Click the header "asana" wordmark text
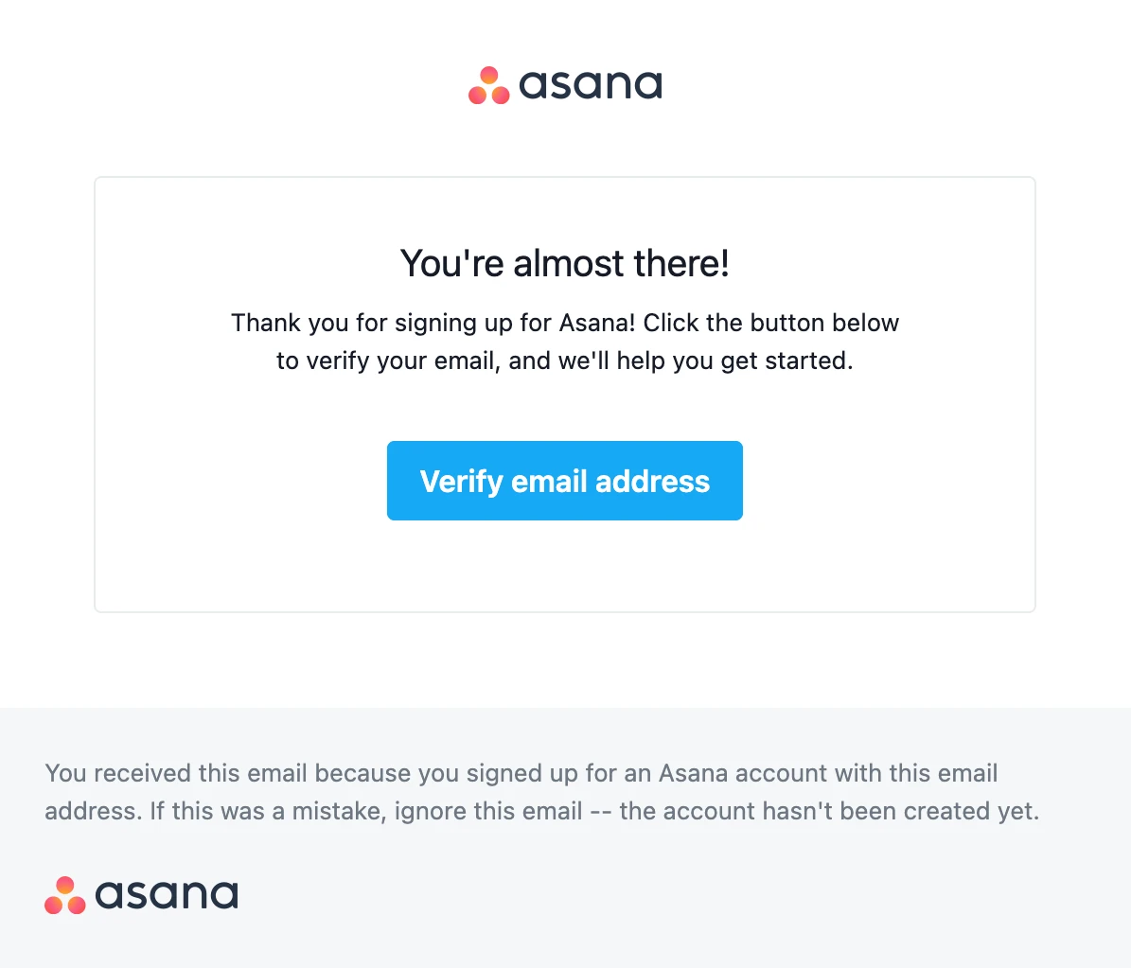This screenshot has height=968, width=1131. (x=591, y=85)
